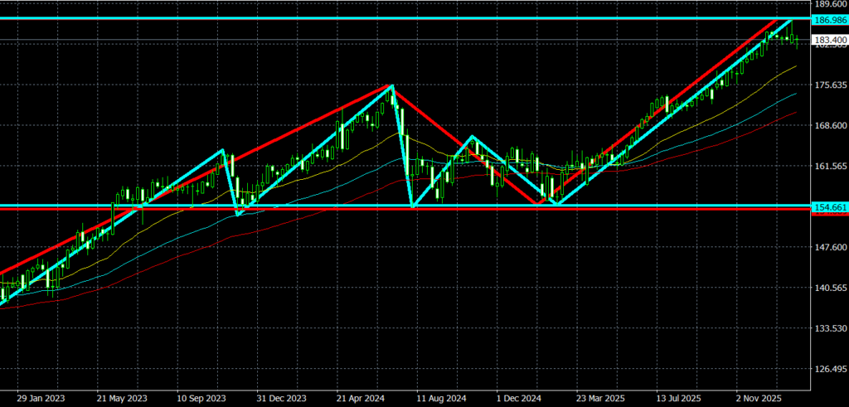The height and width of the screenshot is (407, 849).
Task: Click the cyan 186.986 price label
Action: [829, 19]
